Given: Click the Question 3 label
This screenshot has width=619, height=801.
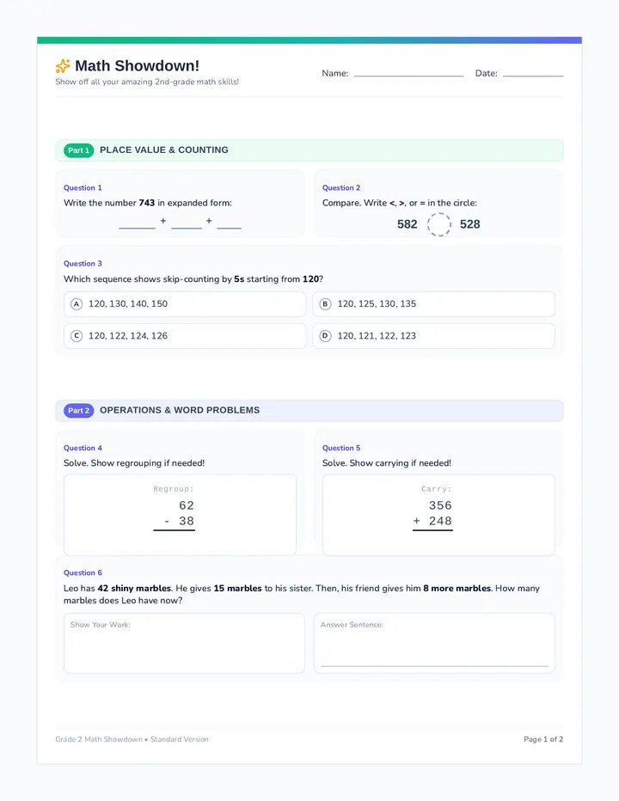Looking at the screenshot, I should (x=83, y=264).
